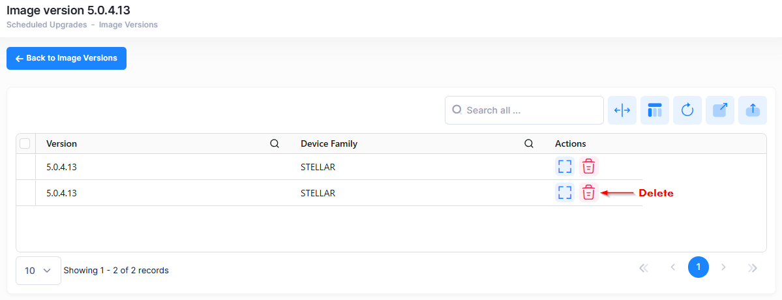Expand details of first row 5.0.4.13
This screenshot has width=782, height=300.
tap(565, 166)
